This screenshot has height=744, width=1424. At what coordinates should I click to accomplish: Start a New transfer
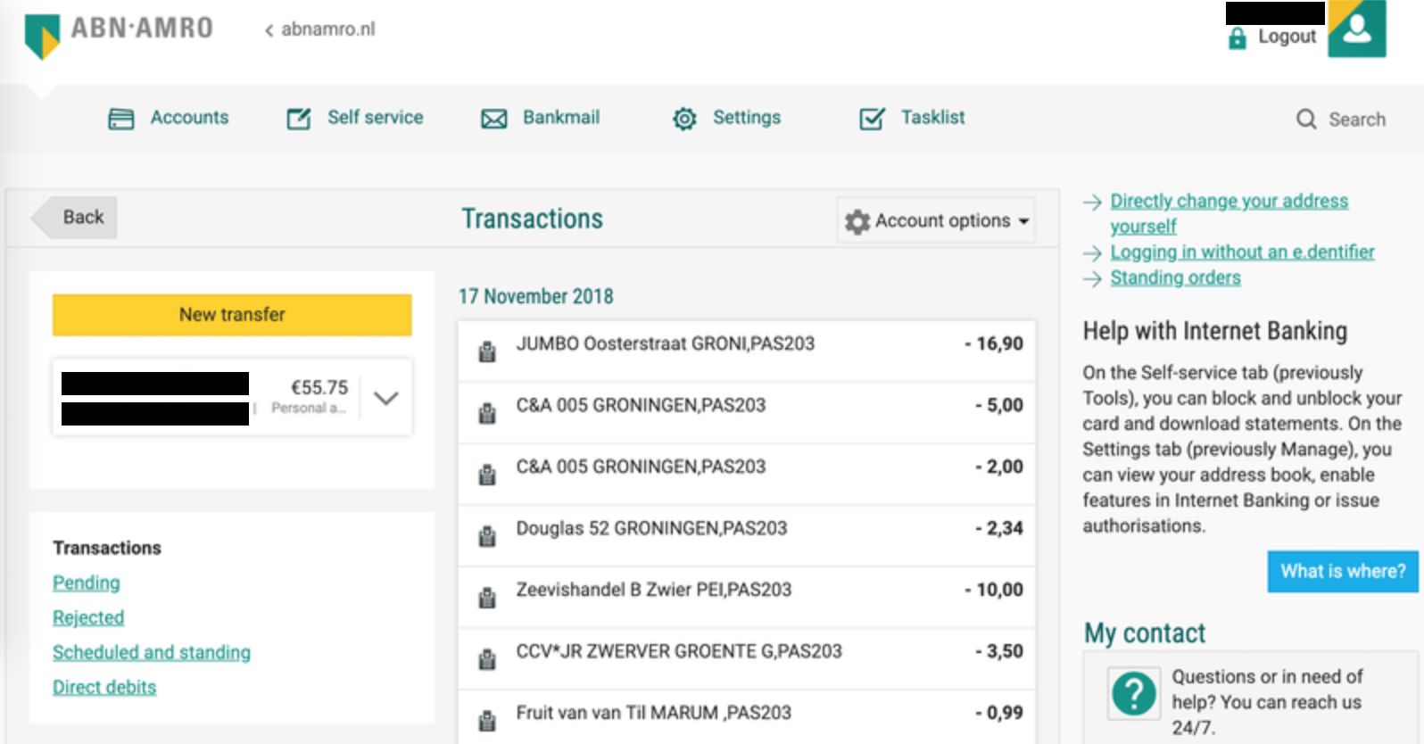pos(232,315)
